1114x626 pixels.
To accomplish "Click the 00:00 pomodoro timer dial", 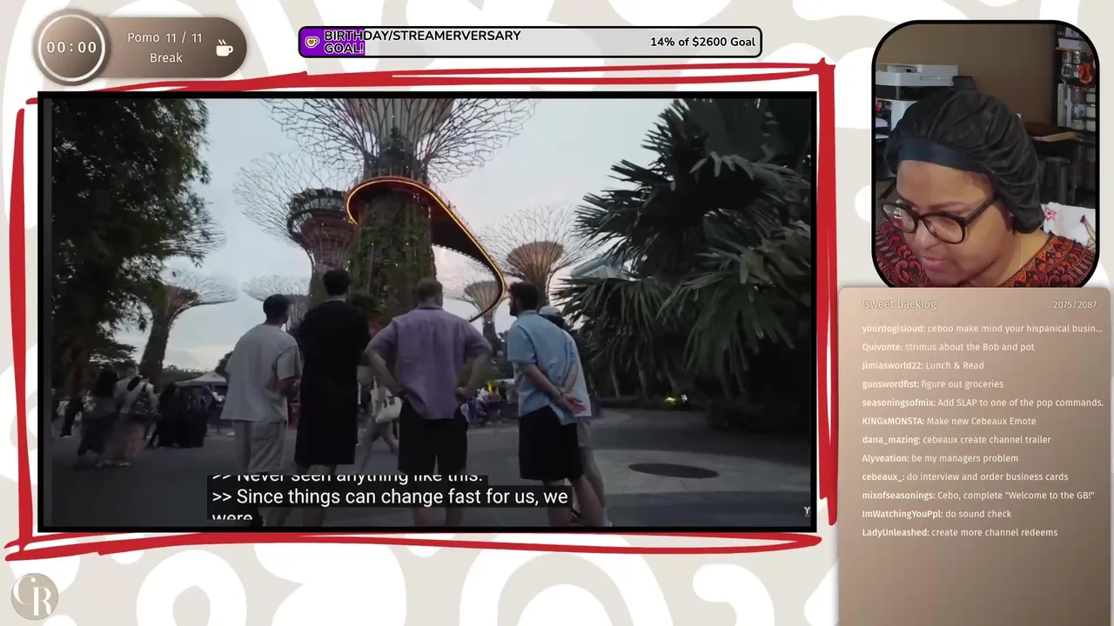I will 71,47.
